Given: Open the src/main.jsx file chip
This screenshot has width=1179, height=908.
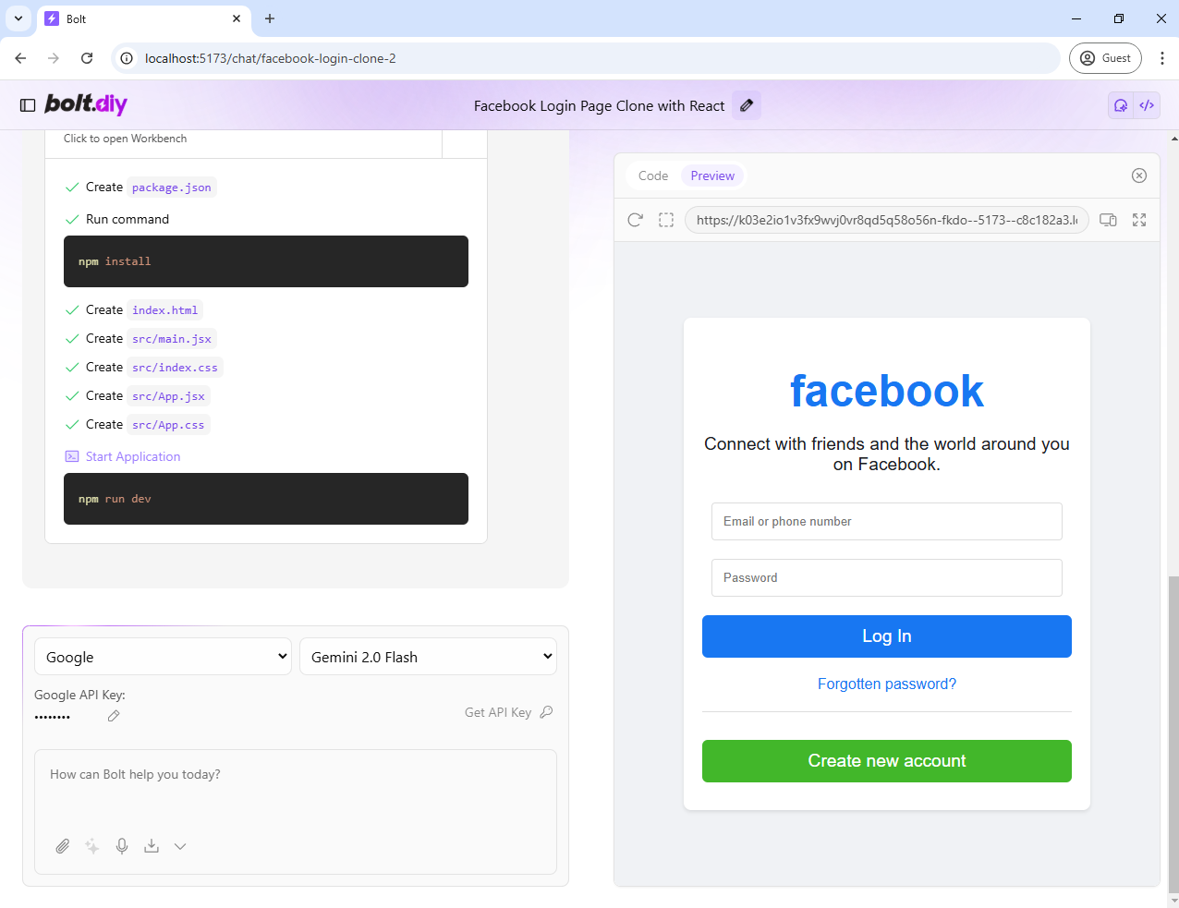Looking at the screenshot, I should point(172,339).
